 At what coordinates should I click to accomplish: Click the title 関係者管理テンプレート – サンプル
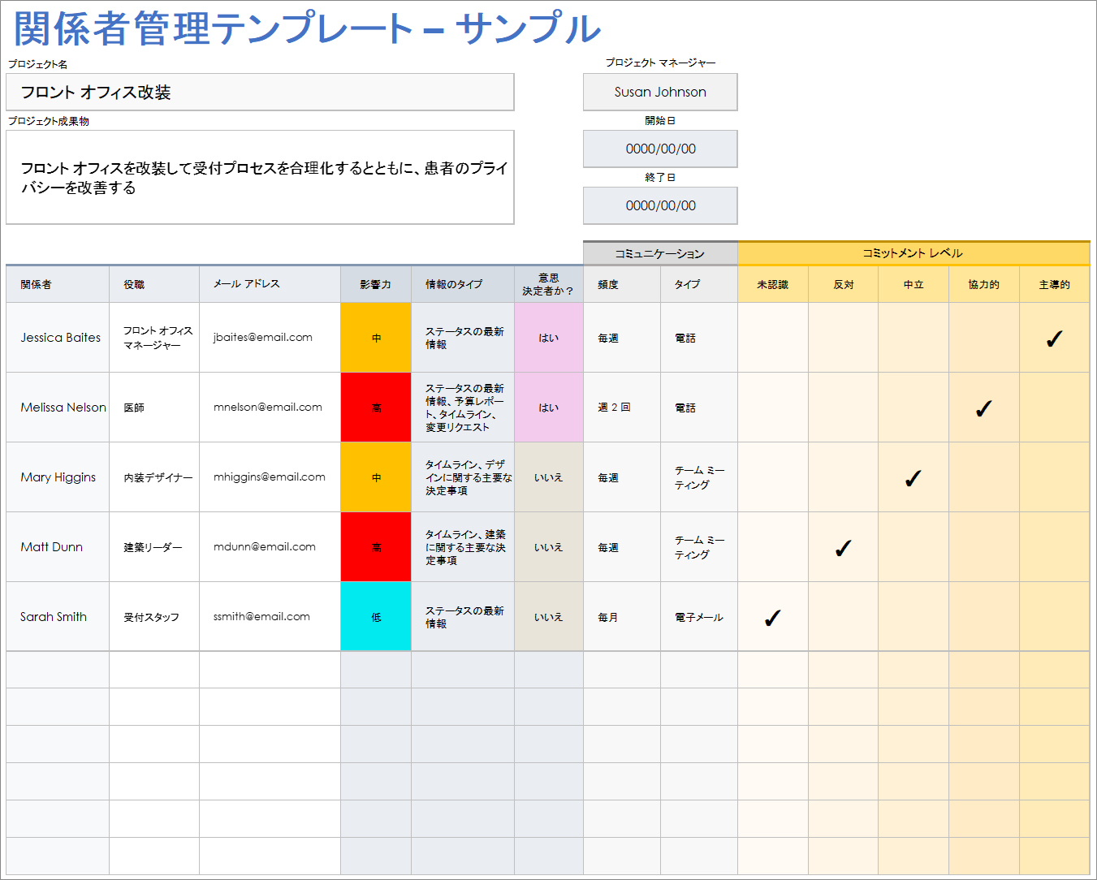click(307, 28)
